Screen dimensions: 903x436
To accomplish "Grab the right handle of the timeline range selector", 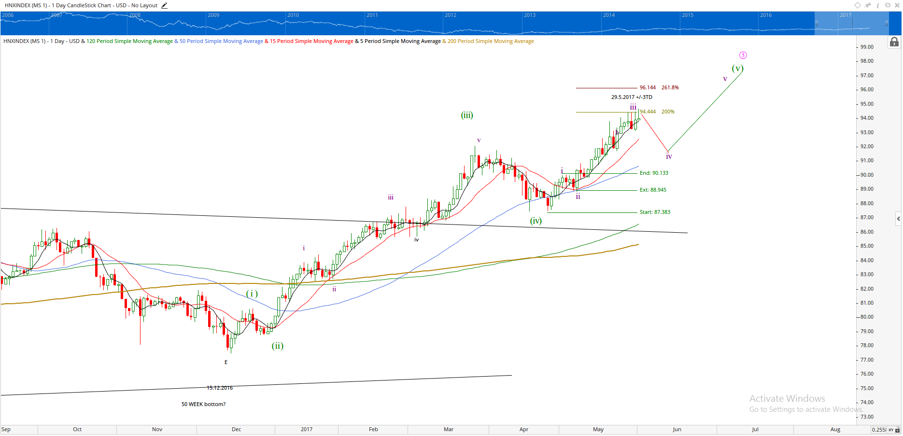I will [x=887, y=23].
